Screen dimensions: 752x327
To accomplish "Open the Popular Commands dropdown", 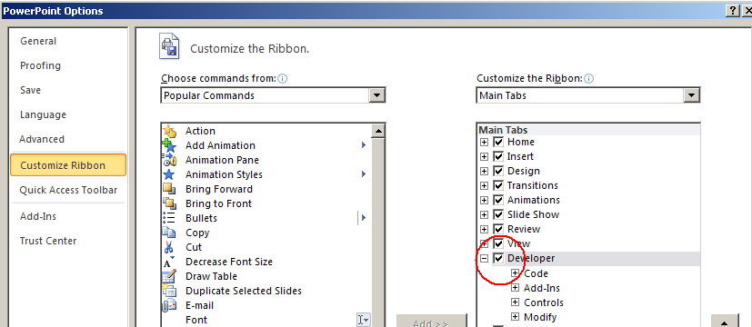I will 377,95.
